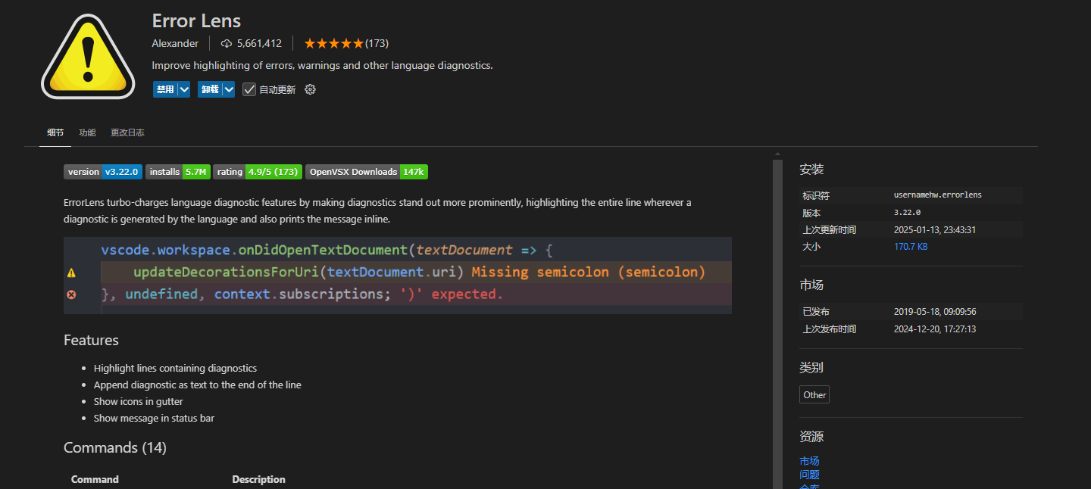Click the Command column header
Viewport: 1091px width, 489px height.
pos(95,480)
